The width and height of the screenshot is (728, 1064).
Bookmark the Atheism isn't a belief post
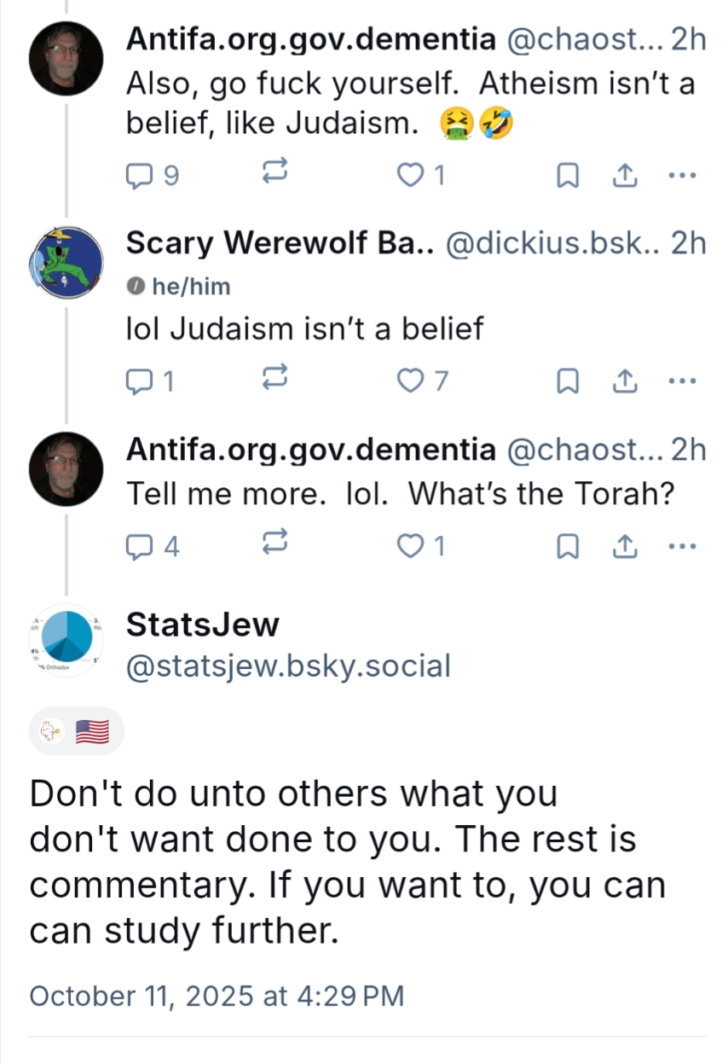pyautogui.click(x=568, y=176)
